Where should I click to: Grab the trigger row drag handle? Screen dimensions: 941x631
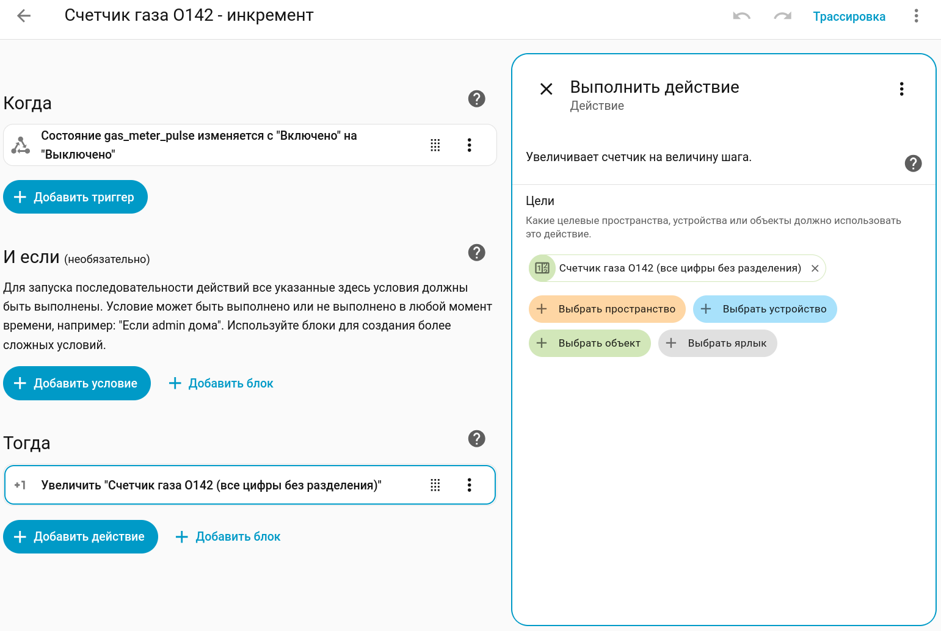coord(435,145)
